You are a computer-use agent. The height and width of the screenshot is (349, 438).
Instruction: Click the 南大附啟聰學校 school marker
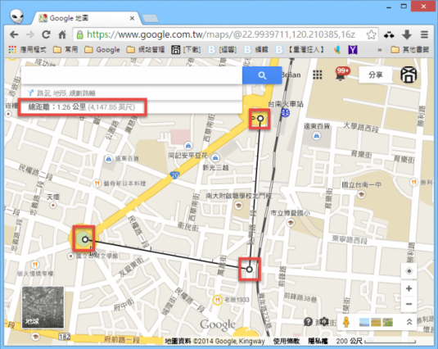point(238,206)
